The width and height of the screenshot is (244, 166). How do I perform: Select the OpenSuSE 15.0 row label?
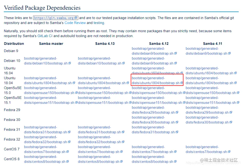pos(13,90)
